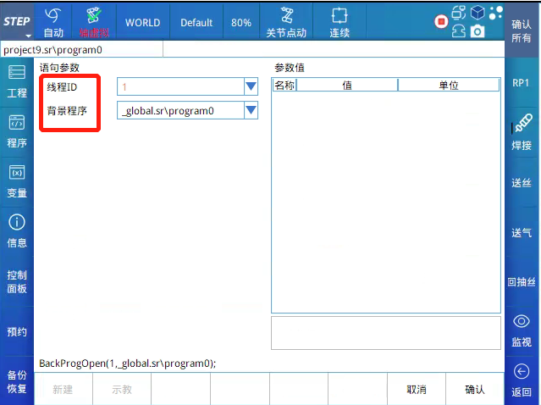Open the 信息 information panel
The image size is (541, 405).
17,230
